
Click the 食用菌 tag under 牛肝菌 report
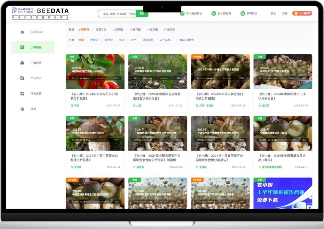(78, 167)
